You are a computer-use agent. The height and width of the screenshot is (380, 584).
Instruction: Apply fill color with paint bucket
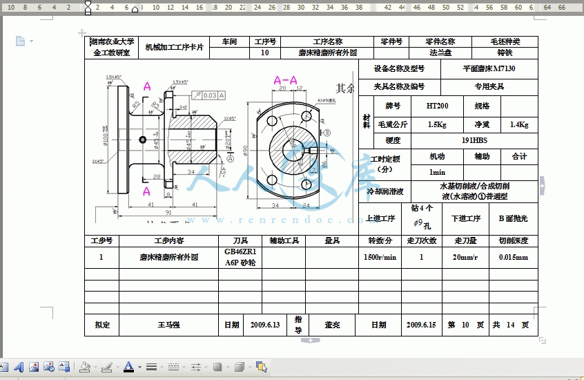(85, 368)
